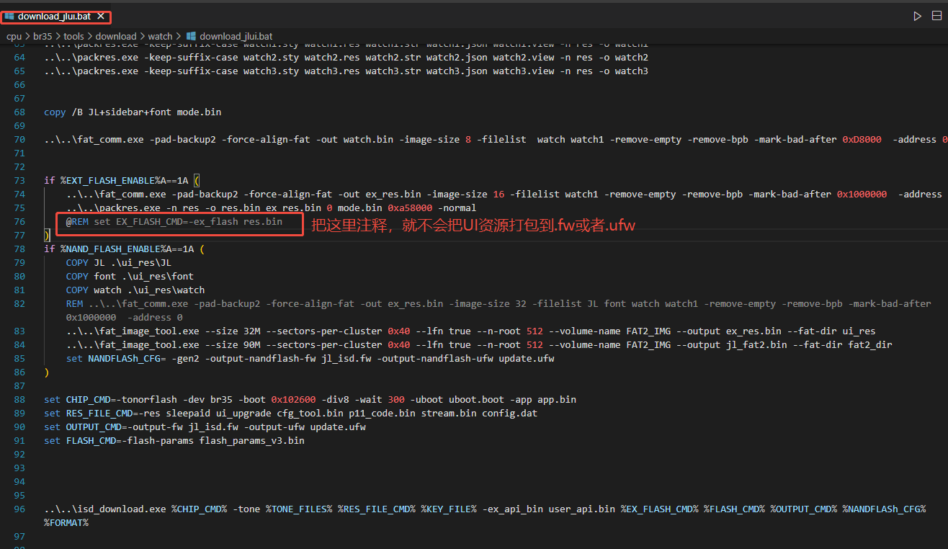
Task: Select the download_jlui.bat editor tab
Action: pyautogui.click(x=55, y=16)
